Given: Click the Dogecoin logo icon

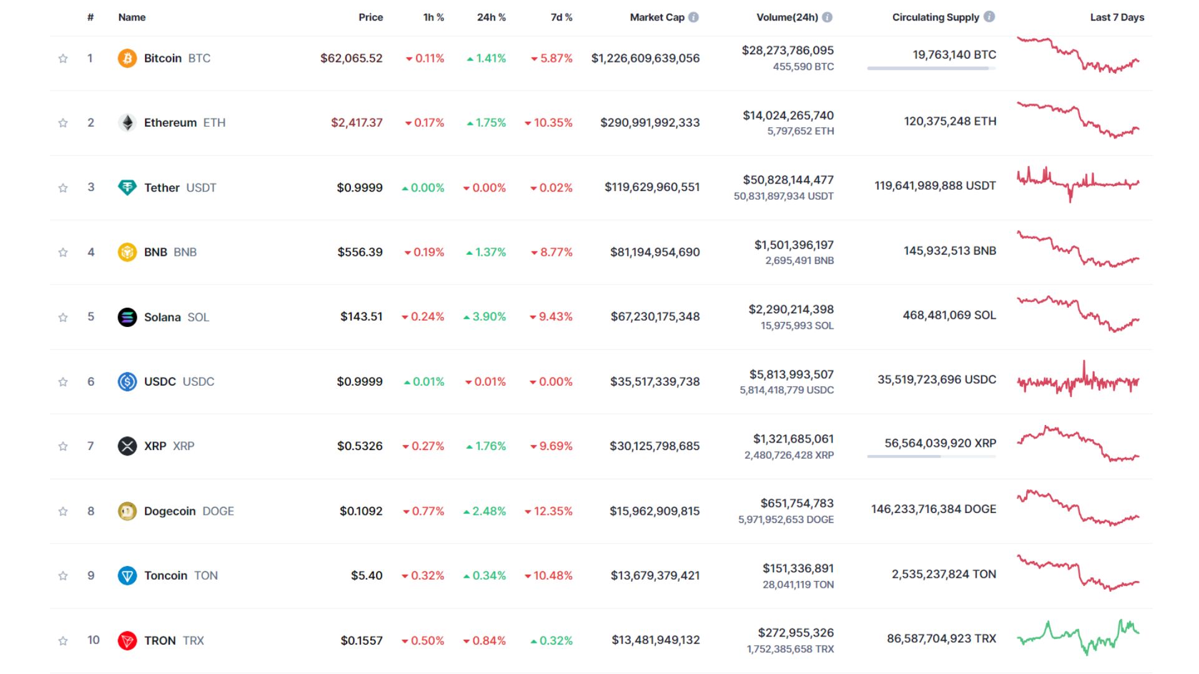Looking at the screenshot, I should 127,510.
